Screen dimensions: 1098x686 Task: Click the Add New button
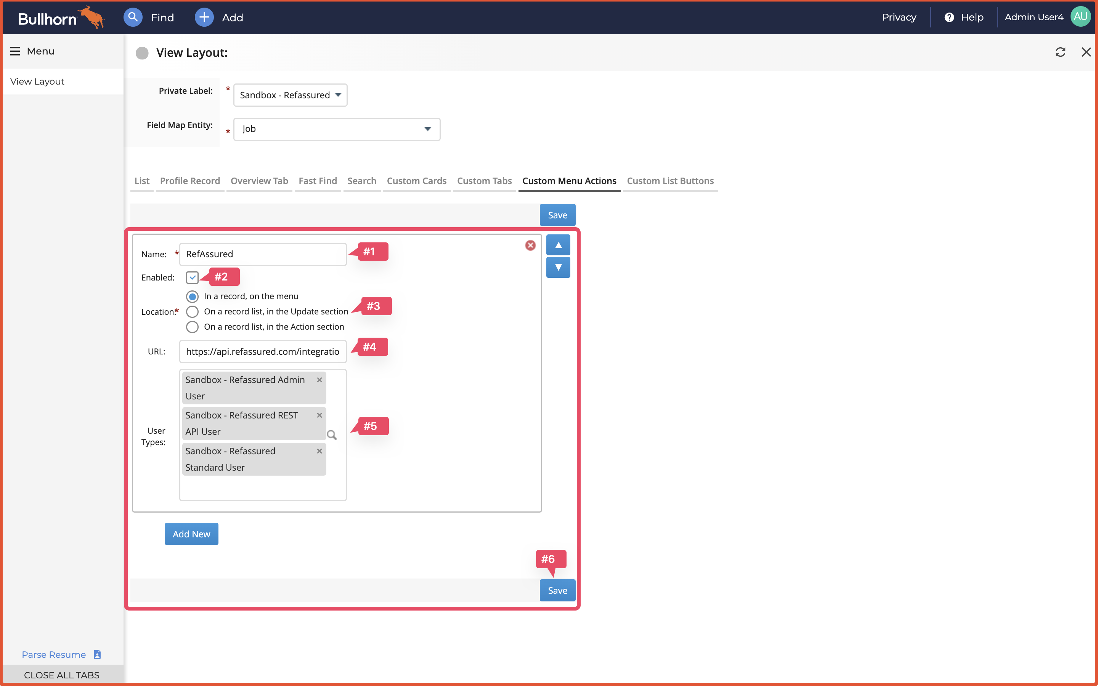click(191, 534)
